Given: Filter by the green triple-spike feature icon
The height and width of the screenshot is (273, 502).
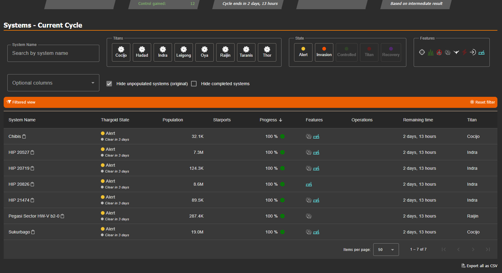Looking at the screenshot, I should pos(431,52).
